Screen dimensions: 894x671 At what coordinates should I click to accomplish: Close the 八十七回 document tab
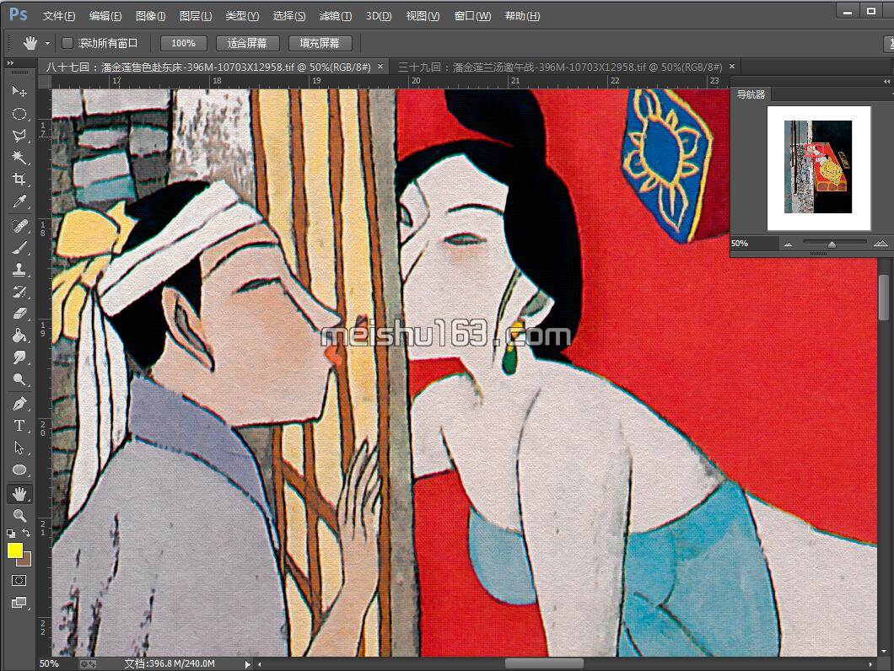click(x=380, y=67)
